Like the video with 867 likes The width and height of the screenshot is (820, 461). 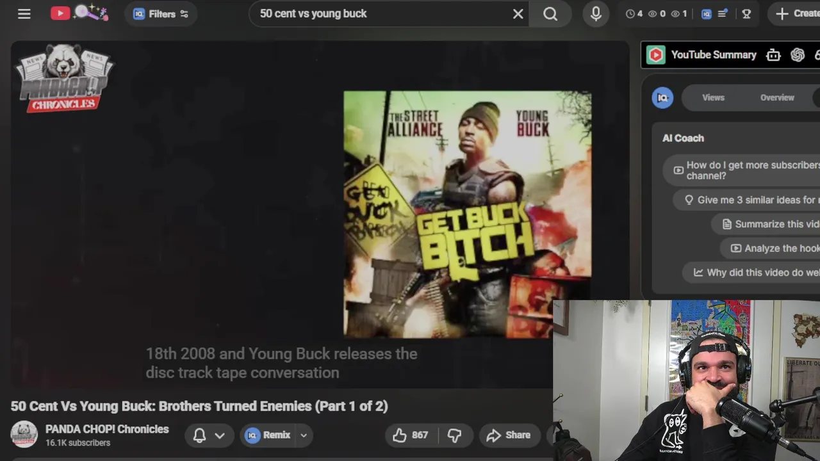click(410, 435)
